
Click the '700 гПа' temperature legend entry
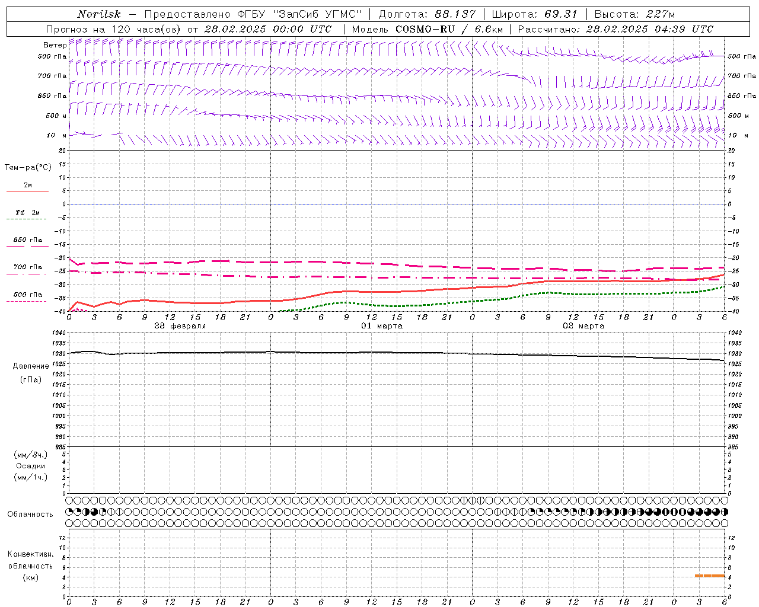tap(27, 267)
